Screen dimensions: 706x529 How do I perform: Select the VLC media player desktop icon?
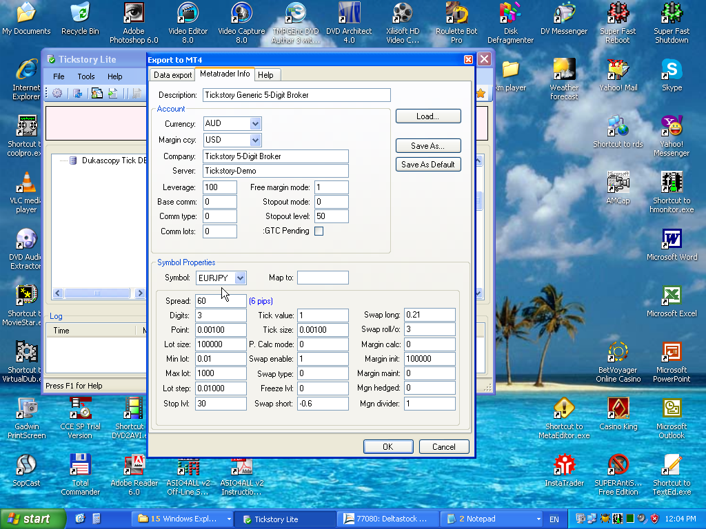click(x=26, y=193)
